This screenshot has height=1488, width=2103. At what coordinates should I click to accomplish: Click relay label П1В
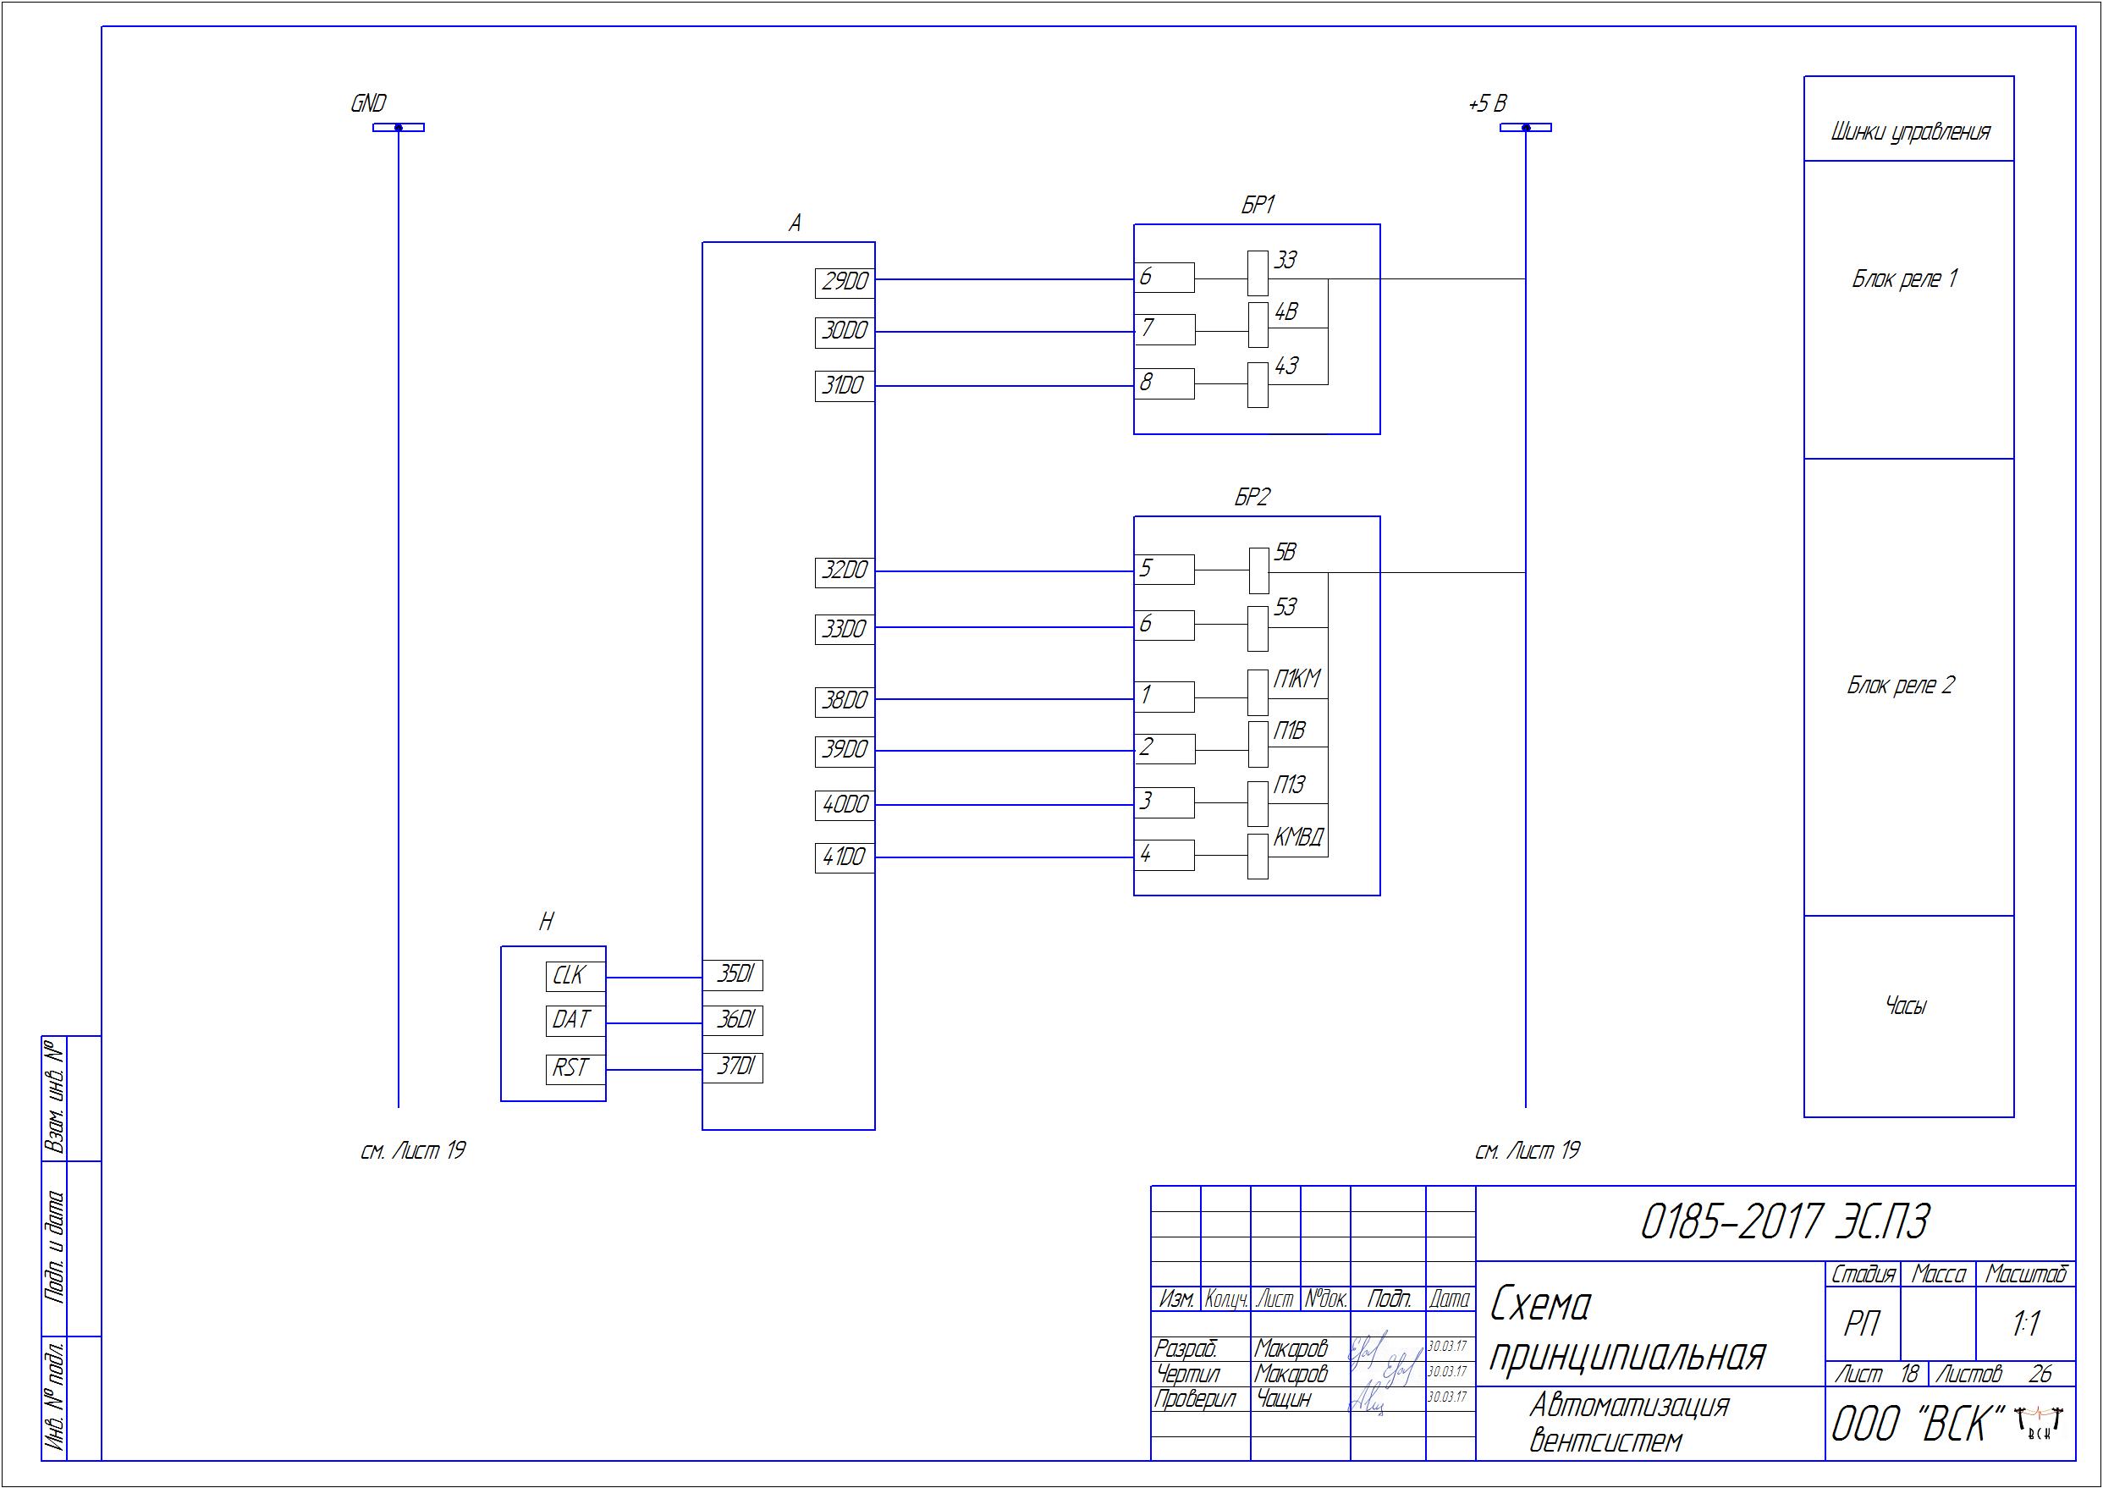click(x=1290, y=731)
